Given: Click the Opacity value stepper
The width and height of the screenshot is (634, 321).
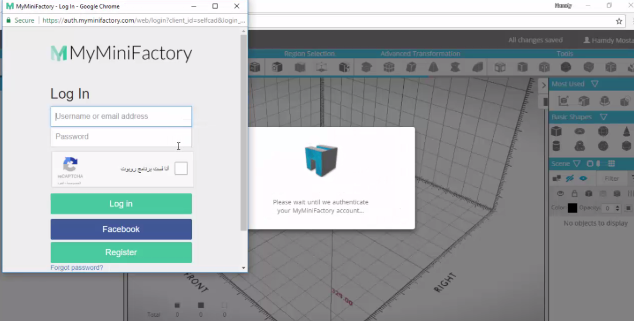Looking at the screenshot, I should pyautogui.click(x=617, y=208).
